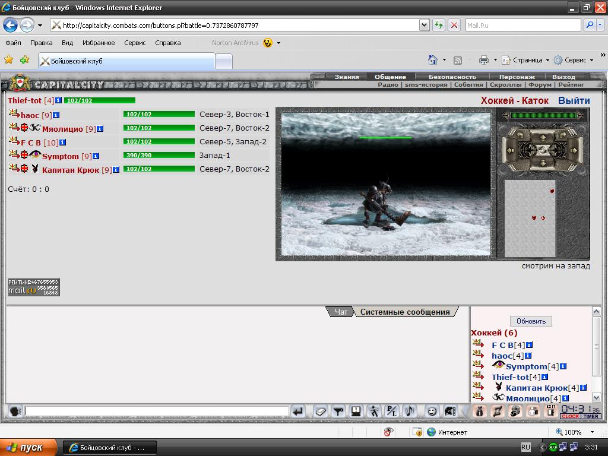Open the smiley emoticons panel
The height and width of the screenshot is (456, 608).
[x=432, y=411]
